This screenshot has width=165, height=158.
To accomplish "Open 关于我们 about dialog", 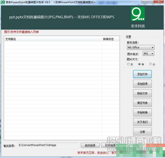I will pos(142,122).
